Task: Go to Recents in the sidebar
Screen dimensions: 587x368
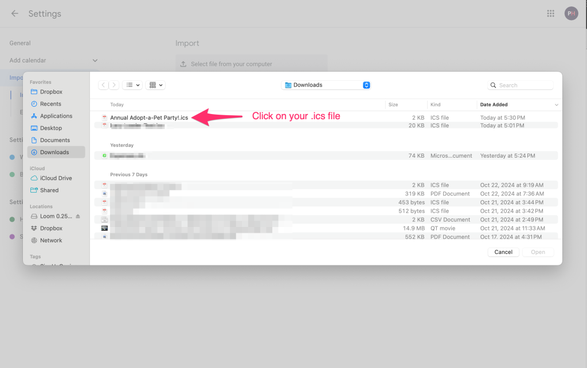Action: 50,104
